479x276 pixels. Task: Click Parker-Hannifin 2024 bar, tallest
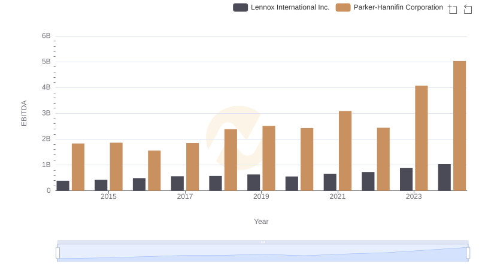click(459, 126)
